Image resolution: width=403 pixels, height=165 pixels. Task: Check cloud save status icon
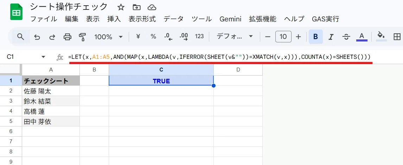pyautogui.click(x=152, y=7)
